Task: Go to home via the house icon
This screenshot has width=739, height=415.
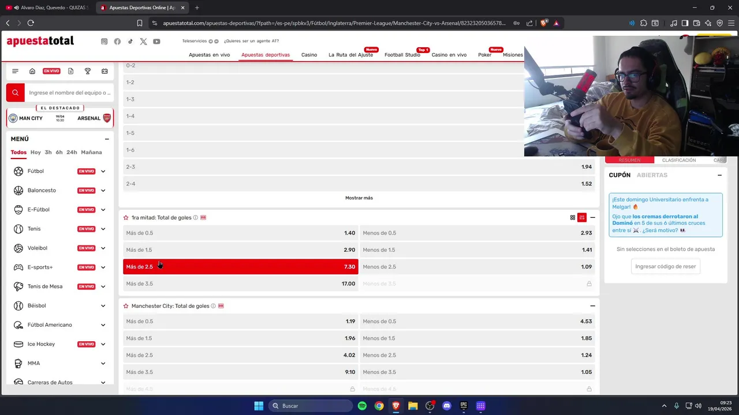Action: [x=32, y=71]
